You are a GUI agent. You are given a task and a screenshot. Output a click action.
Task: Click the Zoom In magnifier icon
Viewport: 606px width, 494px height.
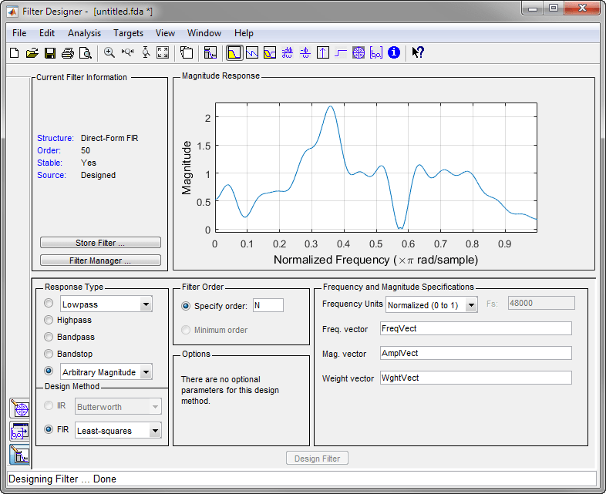(x=109, y=53)
